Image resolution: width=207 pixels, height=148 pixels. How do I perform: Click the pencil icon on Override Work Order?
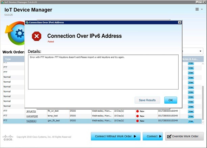pos(169,136)
